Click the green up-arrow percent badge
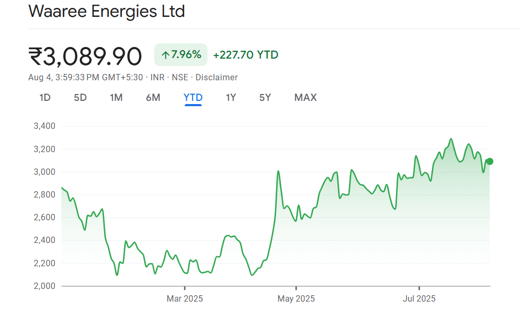 pyautogui.click(x=181, y=54)
